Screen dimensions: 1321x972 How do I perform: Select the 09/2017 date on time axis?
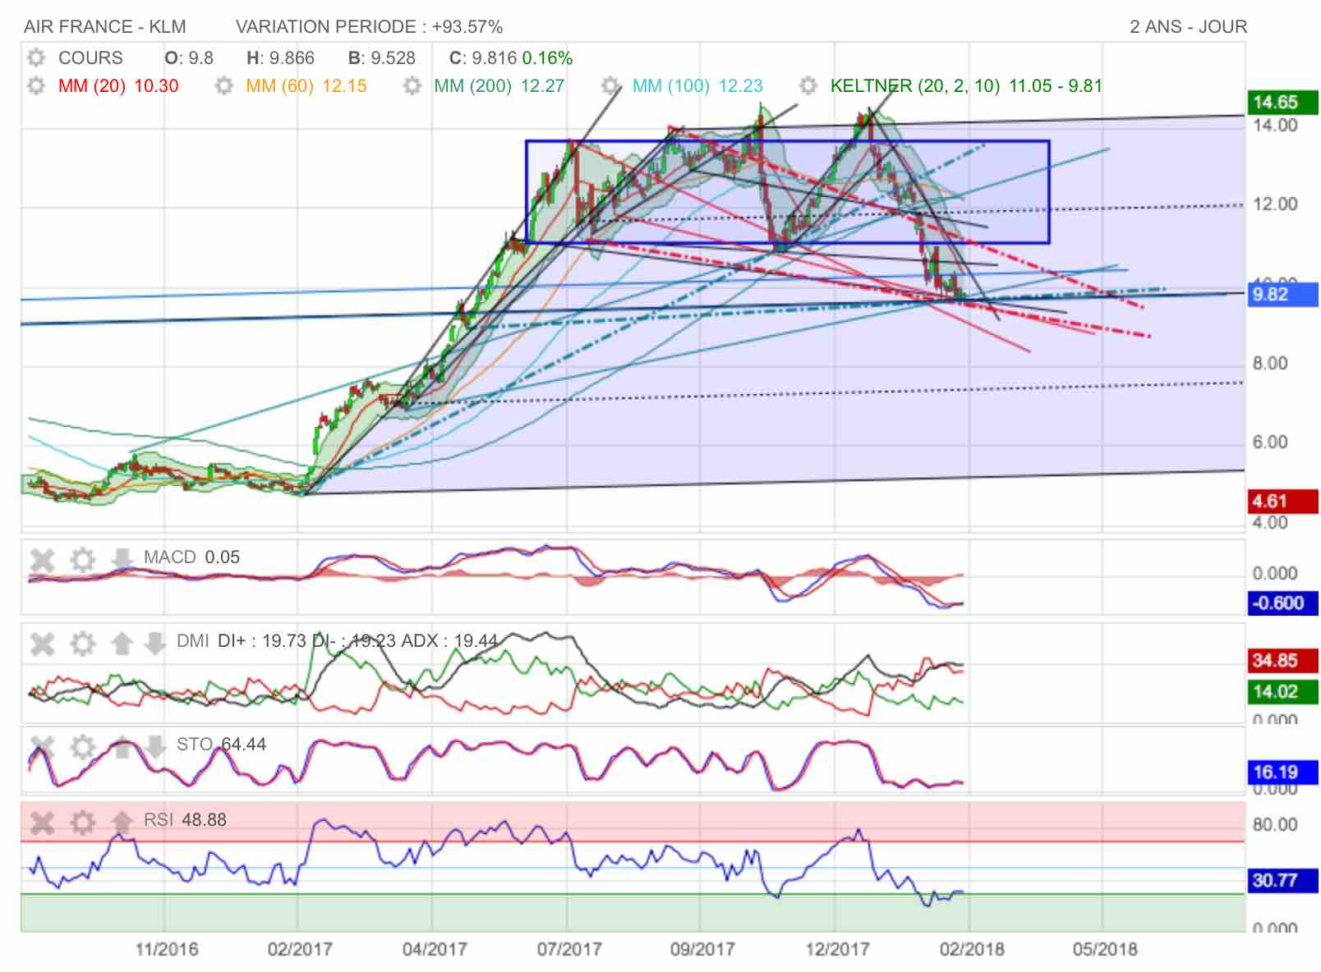click(x=702, y=950)
